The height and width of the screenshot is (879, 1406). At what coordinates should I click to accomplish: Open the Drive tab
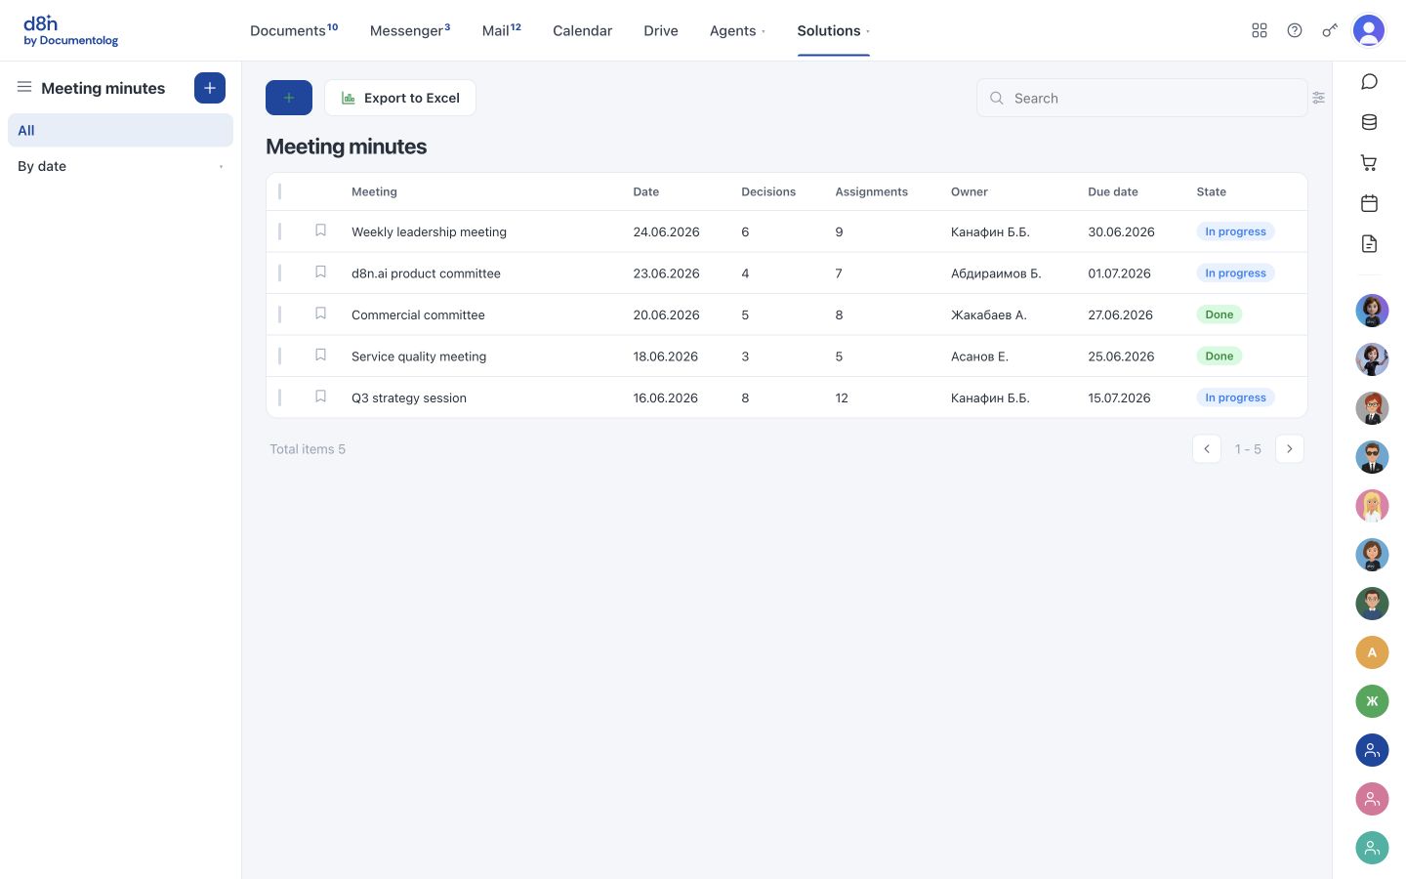(661, 30)
